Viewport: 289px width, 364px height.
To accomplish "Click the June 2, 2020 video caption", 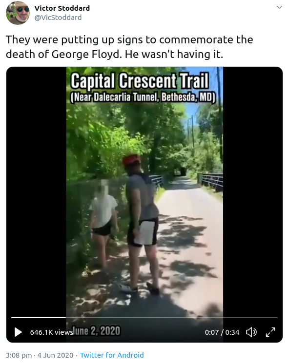I will pos(97,331).
